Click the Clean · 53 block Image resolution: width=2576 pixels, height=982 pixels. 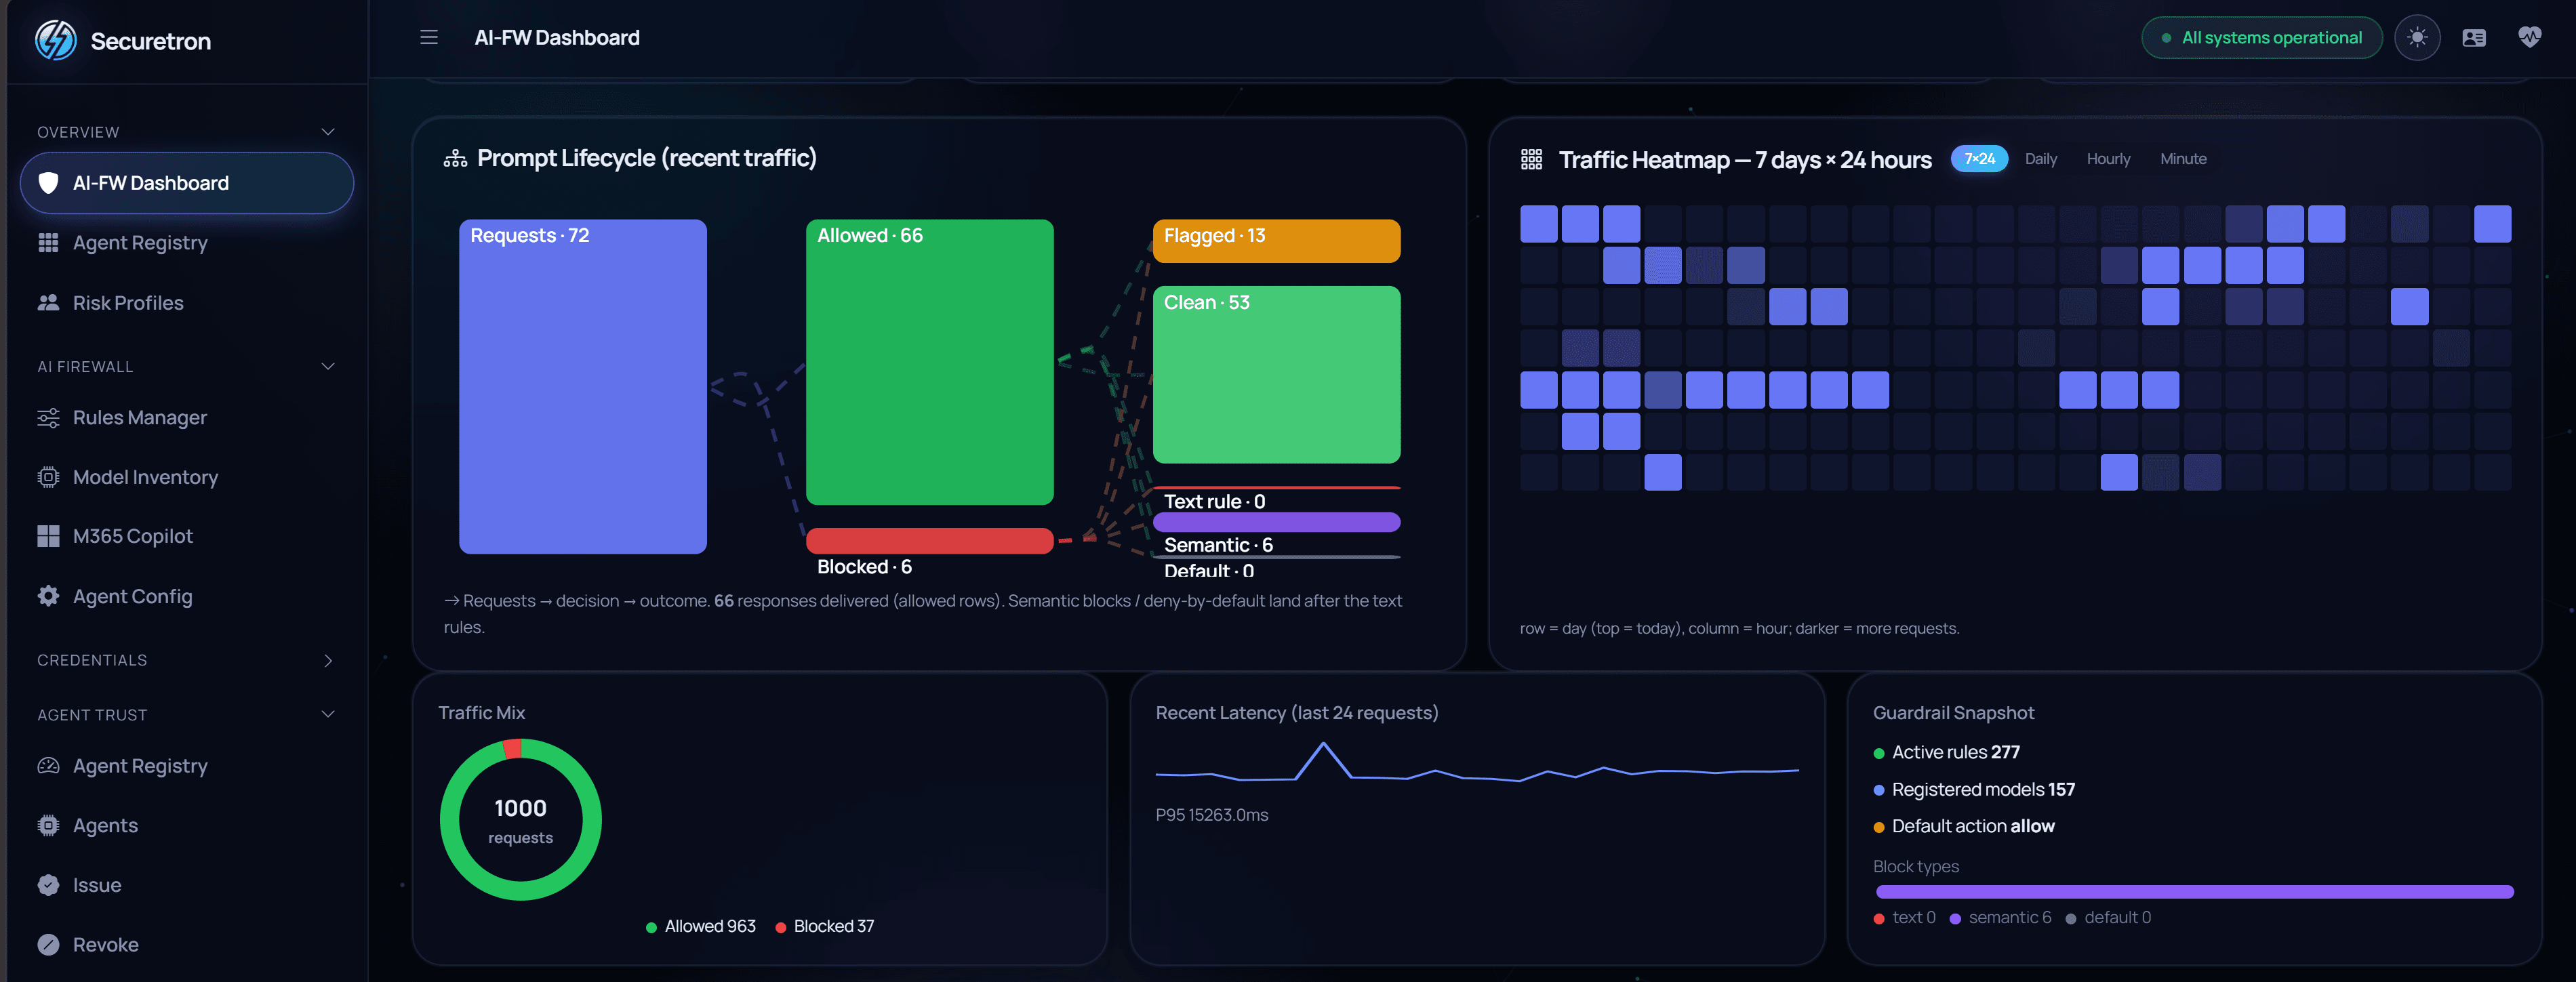click(x=1276, y=375)
